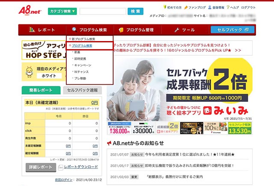Image resolution: width=274 pixels, height=186 pixels.
Task: Open the レポート menu
Action: pos(42,30)
